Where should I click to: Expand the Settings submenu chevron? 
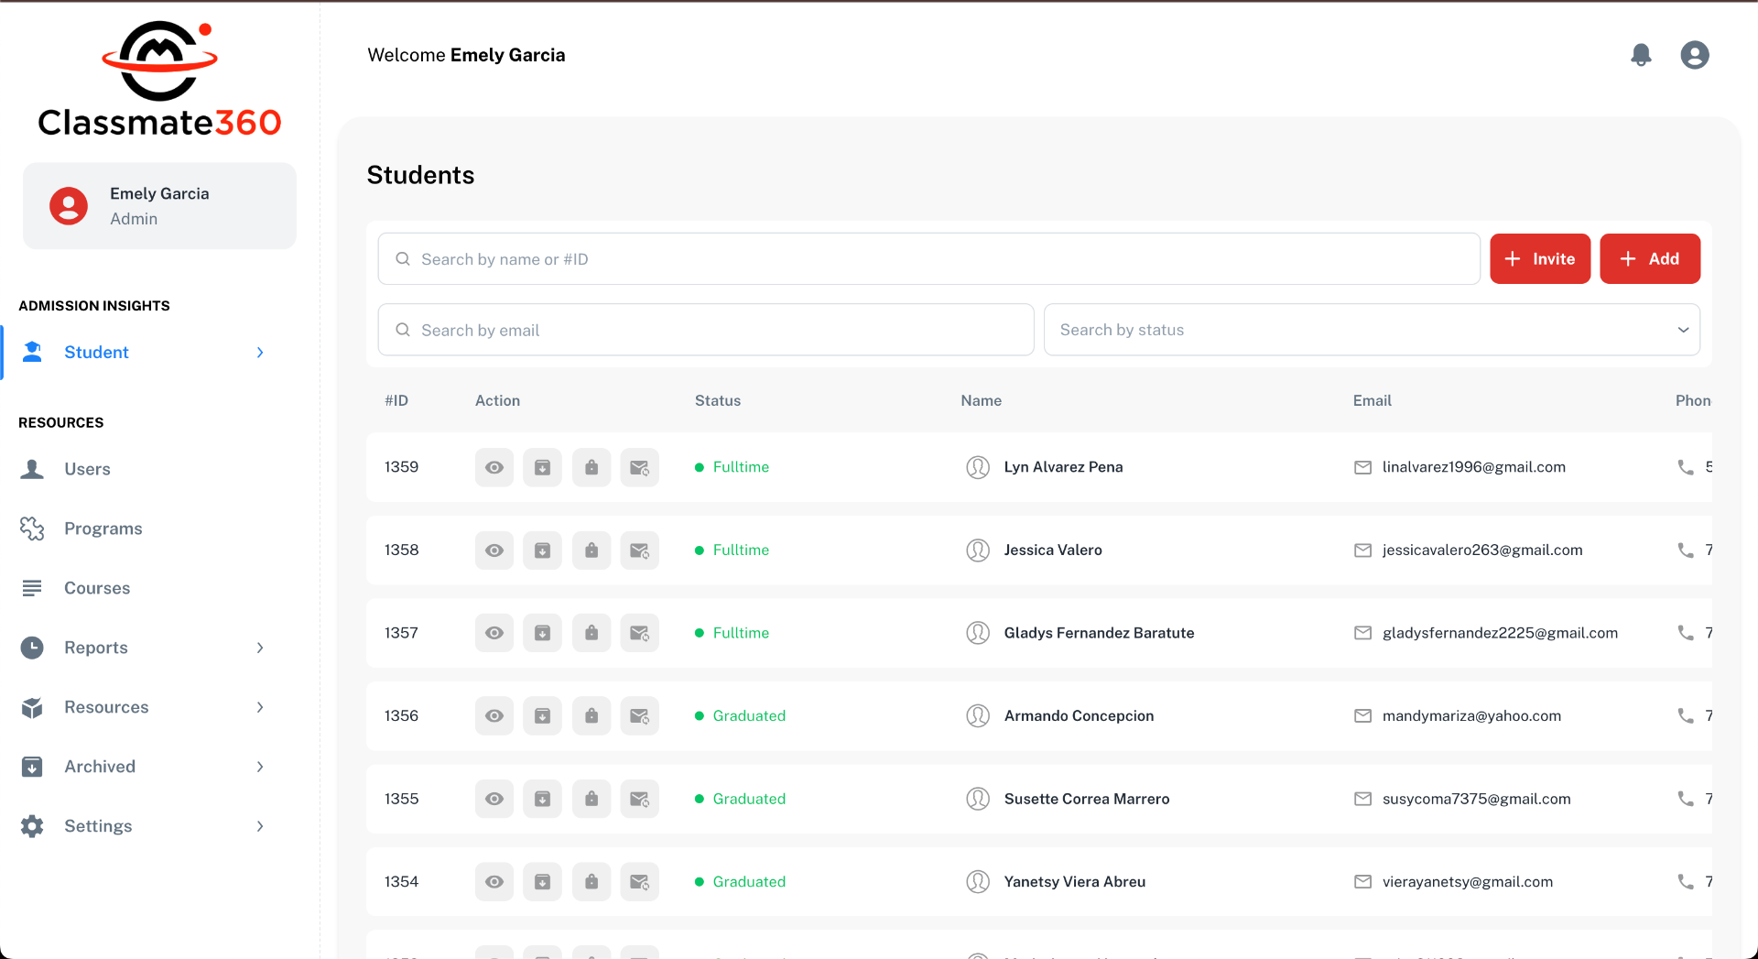pos(260,826)
